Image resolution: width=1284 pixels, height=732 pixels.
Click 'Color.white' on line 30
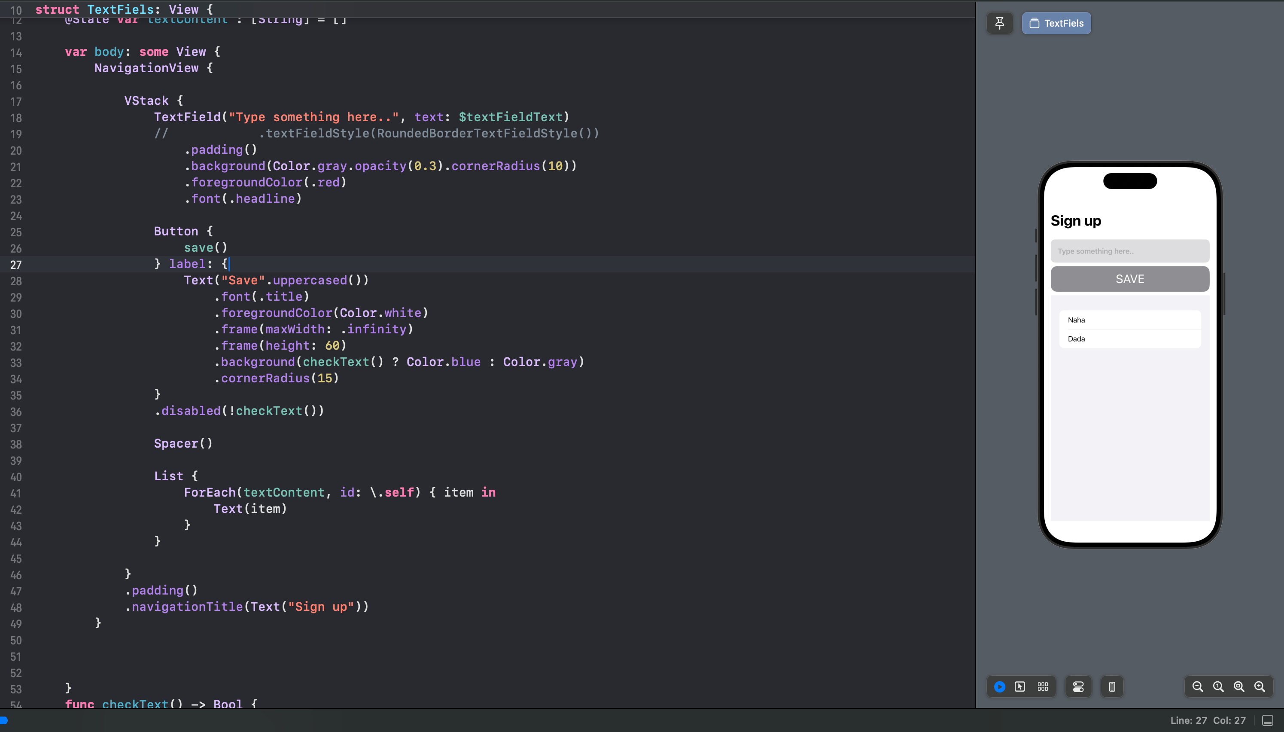pos(380,313)
